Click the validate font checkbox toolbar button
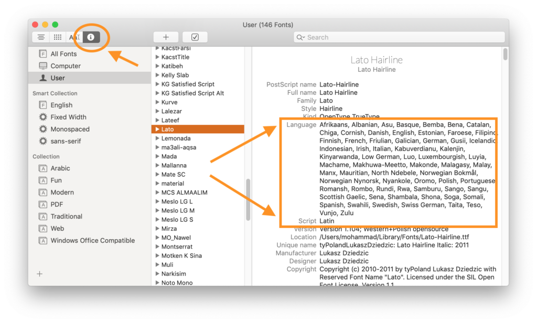This screenshot has height=323, width=537. [x=194, y=37]
